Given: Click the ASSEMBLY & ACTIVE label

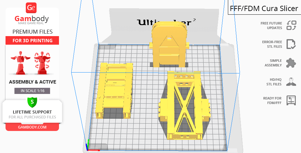Looking at the screenshot, I should (x=33, y=82).
